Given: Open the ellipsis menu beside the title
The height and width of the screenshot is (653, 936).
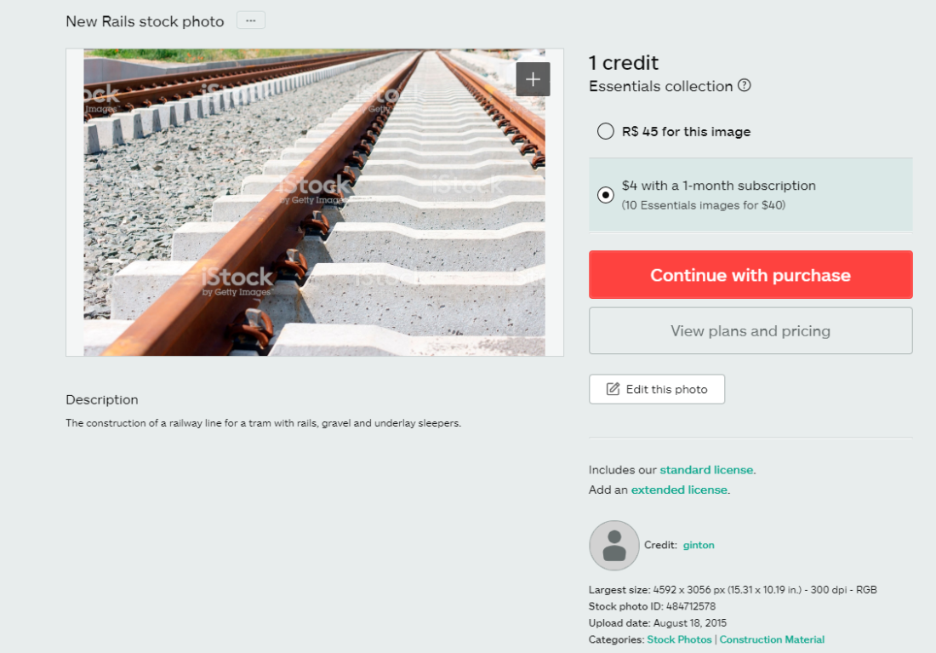Looking at the screenshot, I should pos(251,20).
